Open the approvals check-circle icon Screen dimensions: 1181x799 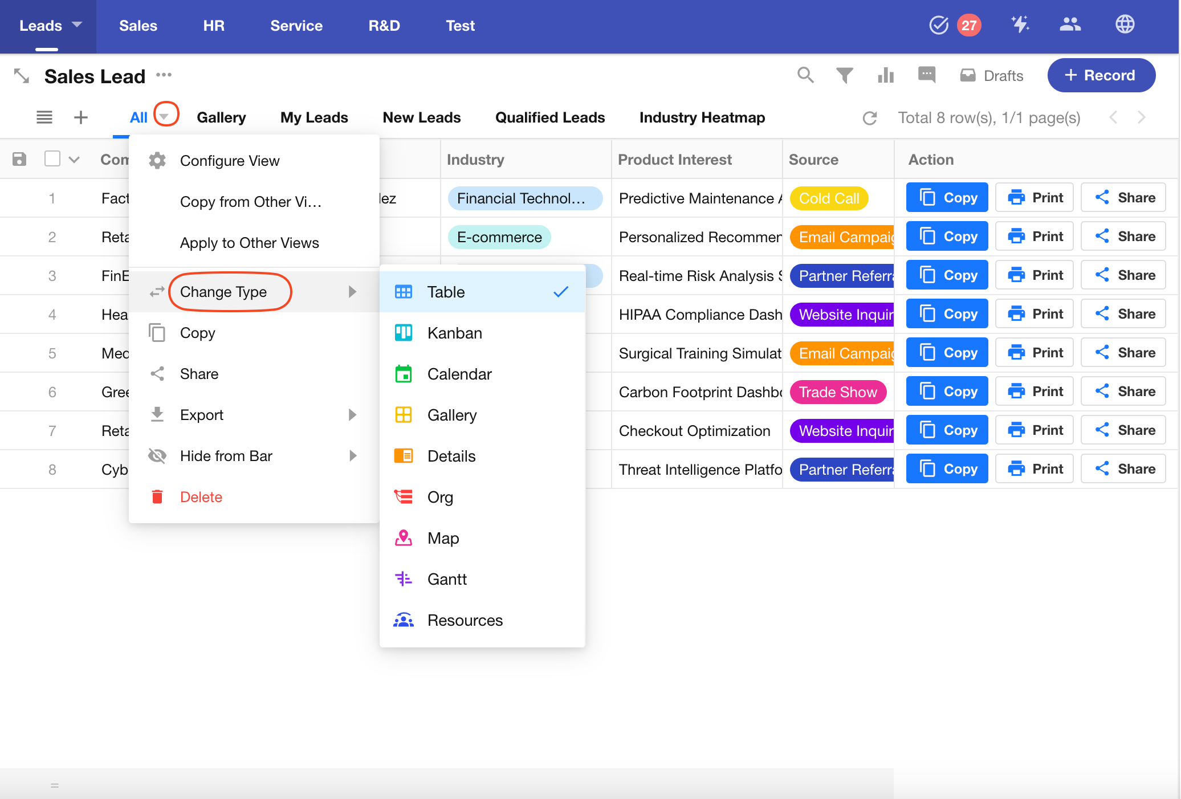939,25
